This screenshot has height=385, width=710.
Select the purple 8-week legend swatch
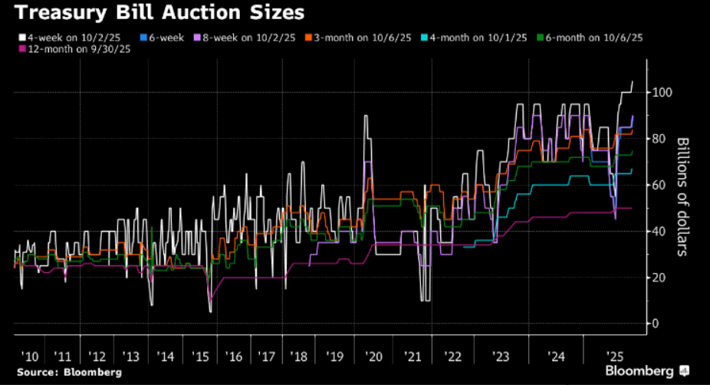click(x=198, y=35)
